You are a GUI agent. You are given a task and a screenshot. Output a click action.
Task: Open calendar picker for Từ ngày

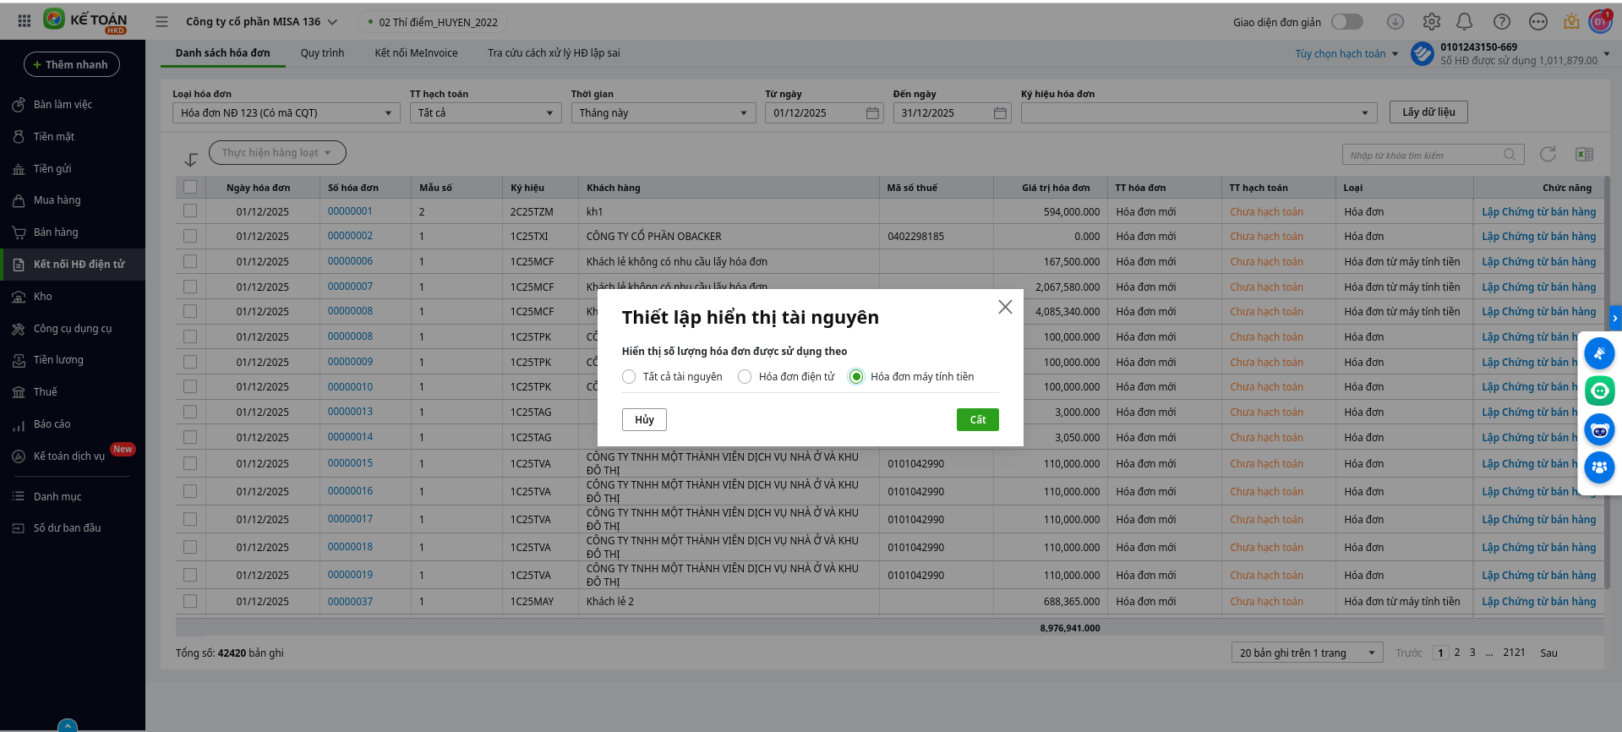coord(872,113)
